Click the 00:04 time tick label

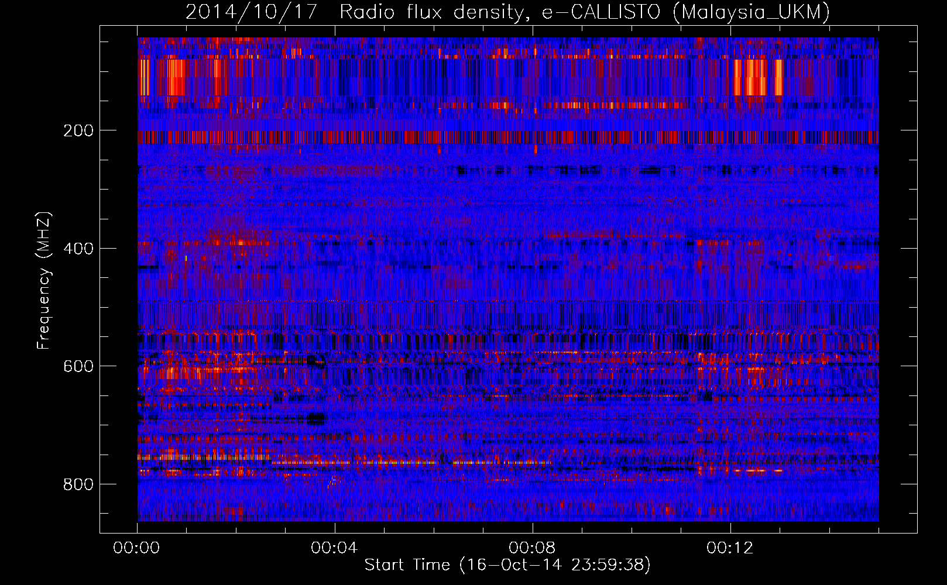334,548
